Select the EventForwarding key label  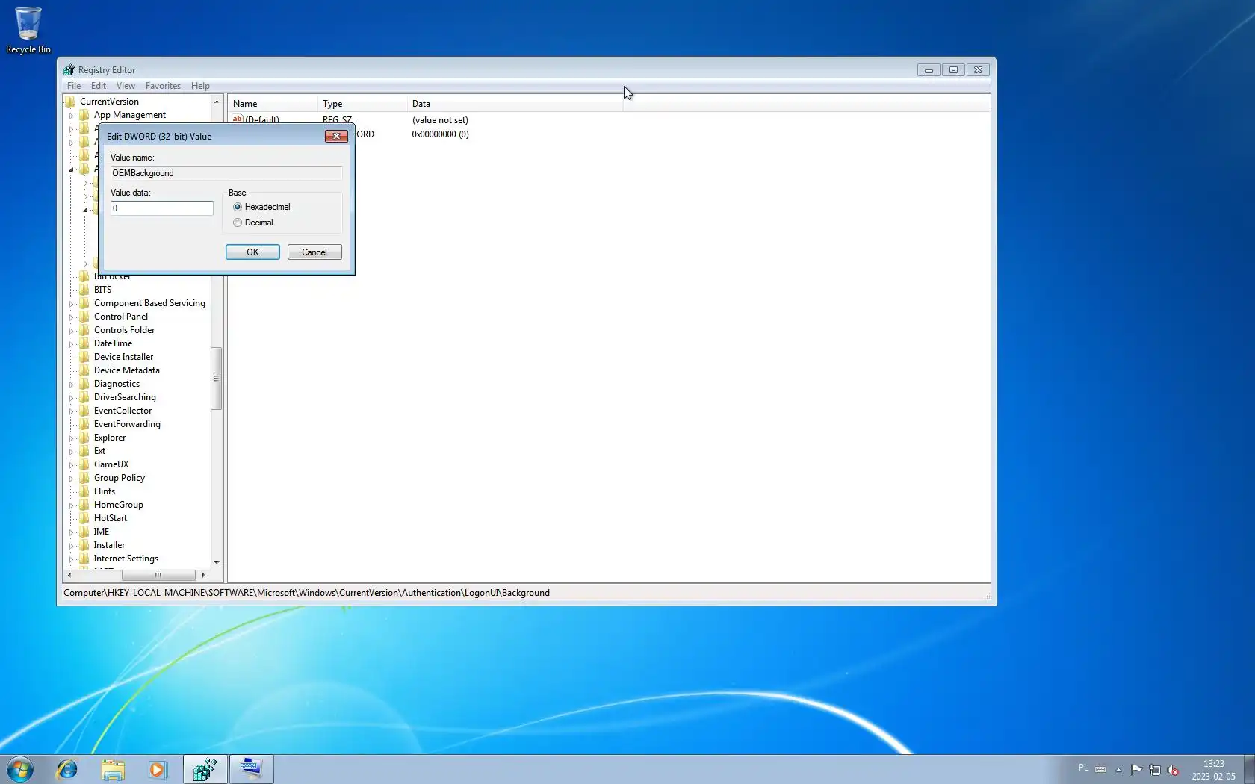[127, 424]
